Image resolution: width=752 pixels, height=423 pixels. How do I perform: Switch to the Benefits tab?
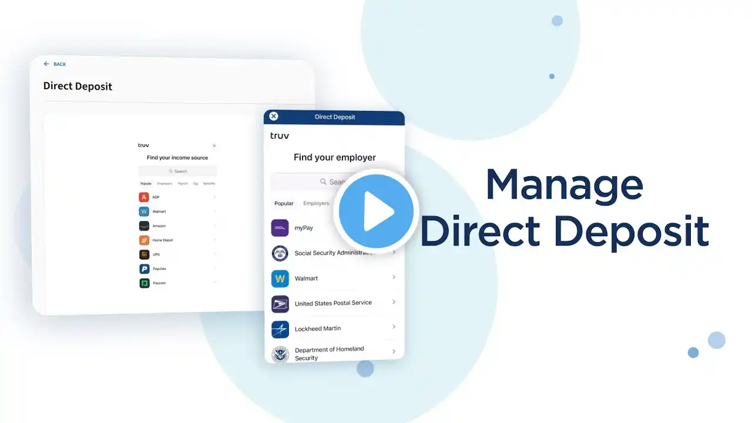point(209,183)
